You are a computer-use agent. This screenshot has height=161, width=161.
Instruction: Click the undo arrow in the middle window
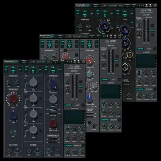coord(111,36)
